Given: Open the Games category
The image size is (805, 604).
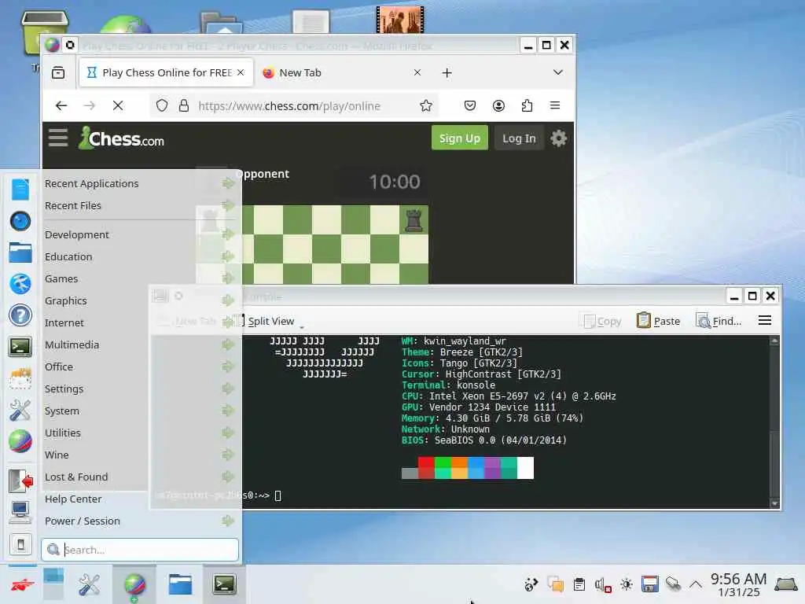Looking at the screenshot, I should coord(139,279).
